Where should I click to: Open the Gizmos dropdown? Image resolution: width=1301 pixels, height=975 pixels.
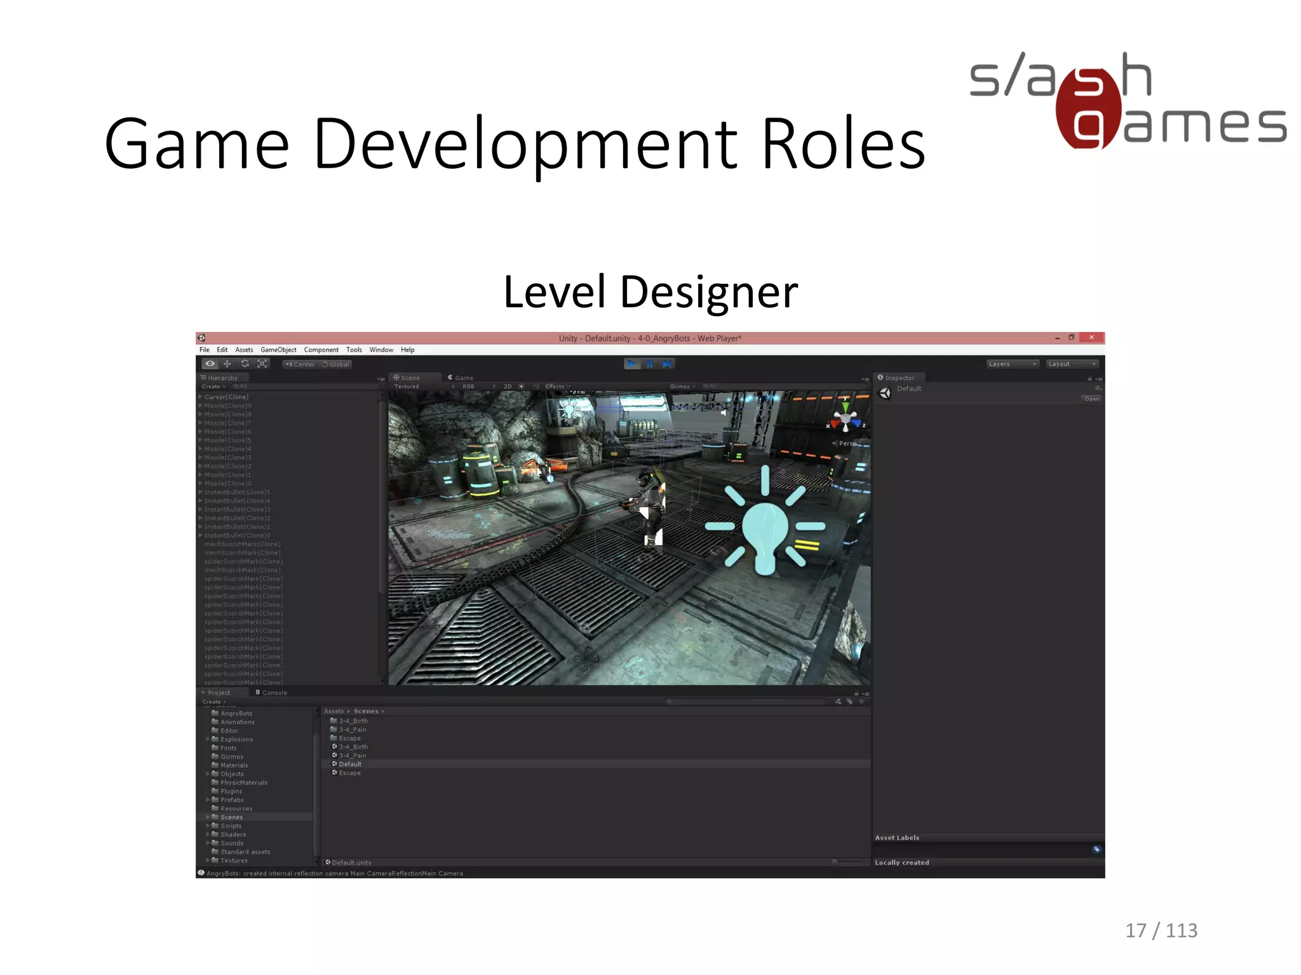(682, 386)
